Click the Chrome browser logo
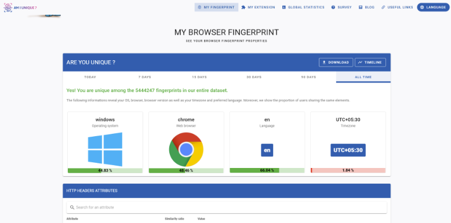This screenshot has height=223, width=451. [186, 149]
